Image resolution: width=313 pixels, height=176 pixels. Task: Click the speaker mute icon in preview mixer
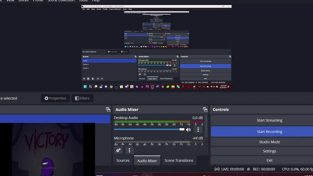pos(170,65)
